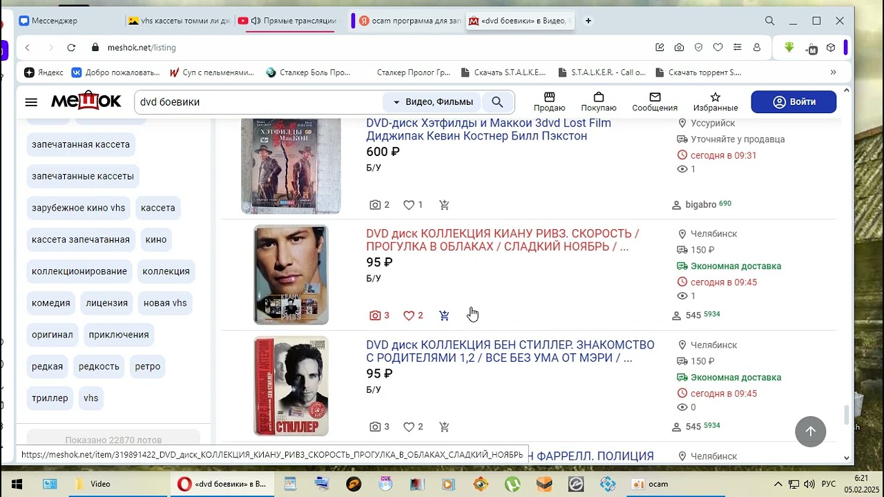Open seller bigabro profile
This screenshot has height=497, width=884.
pos(700,205)
